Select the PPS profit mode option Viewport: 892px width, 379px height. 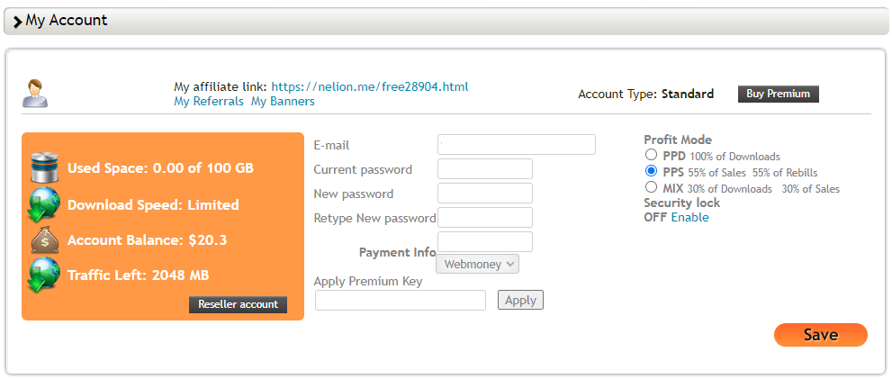651,171
